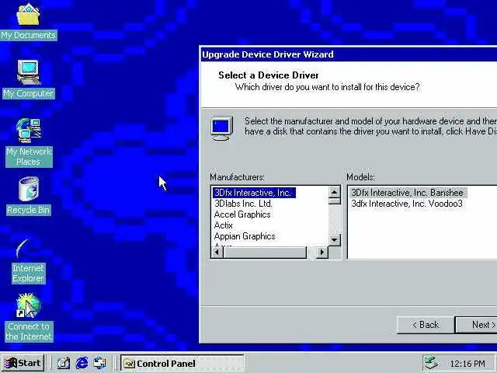Select My Network Places icon

29,142
